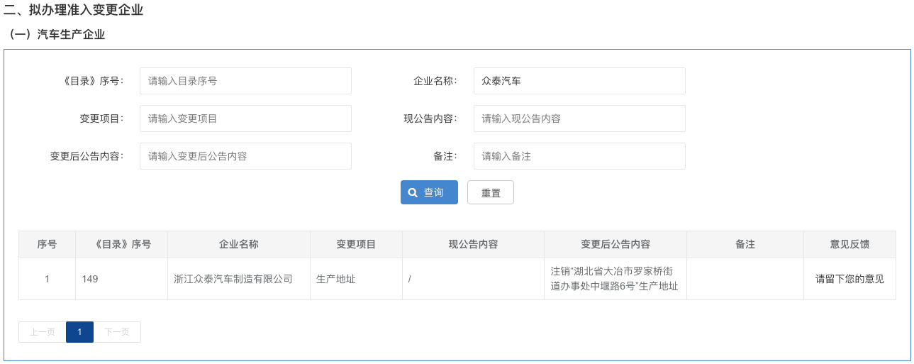
Task: Go to next page with 下一页
Action: click(117, 332)
